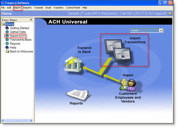
Task: Click the Treasury Software title bar icon
Action: (2, 3)
